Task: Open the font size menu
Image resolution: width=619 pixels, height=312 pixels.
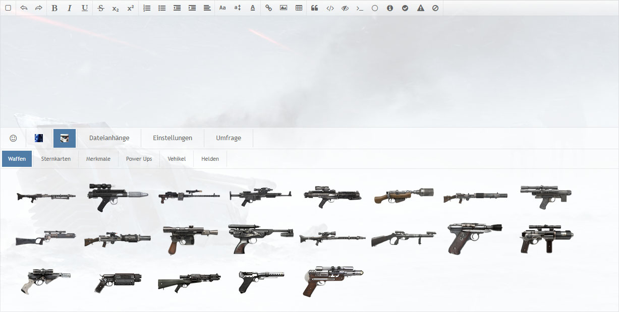Action: click(x=238, y=8)
